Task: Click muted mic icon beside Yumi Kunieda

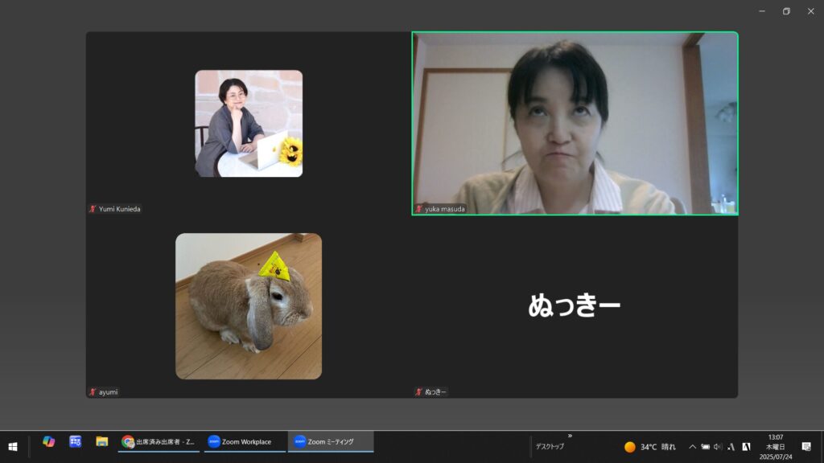Action: [x=93, y=209]
